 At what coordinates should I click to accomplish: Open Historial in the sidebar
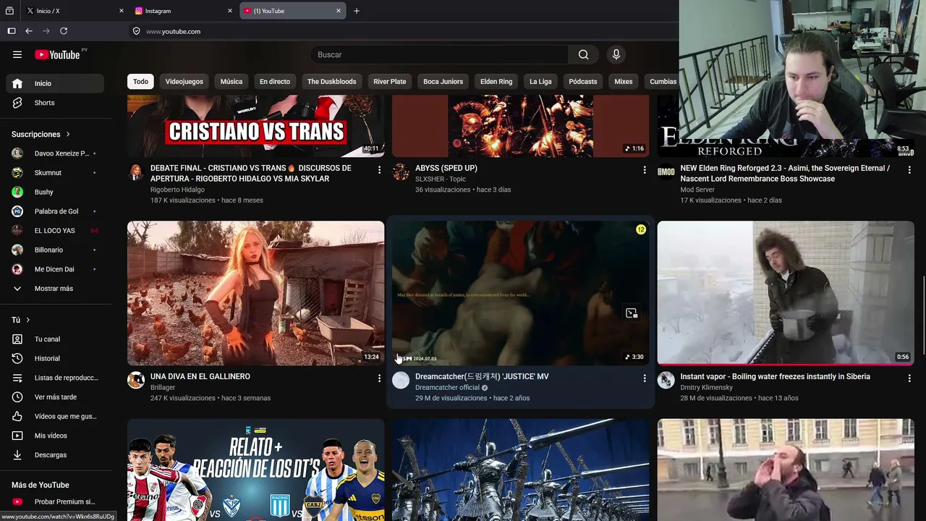click(55, 358)
